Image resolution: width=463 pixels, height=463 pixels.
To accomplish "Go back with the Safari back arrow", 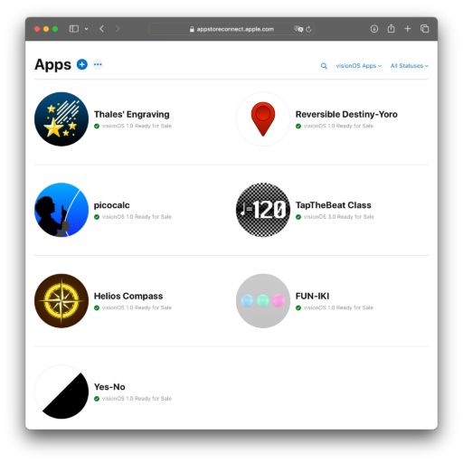I will click(101, 29).
